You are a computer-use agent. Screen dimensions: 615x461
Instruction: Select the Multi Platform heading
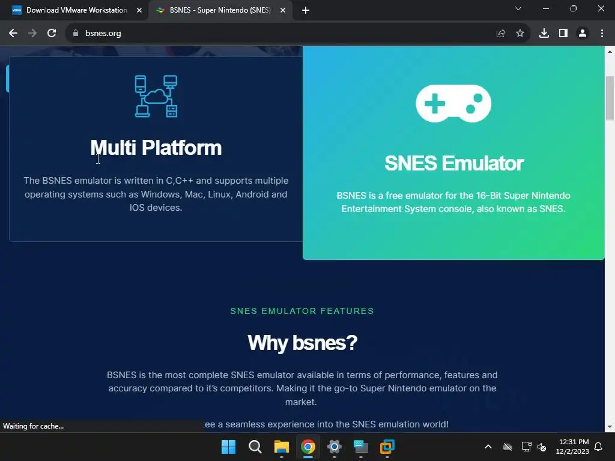point(156,148)
